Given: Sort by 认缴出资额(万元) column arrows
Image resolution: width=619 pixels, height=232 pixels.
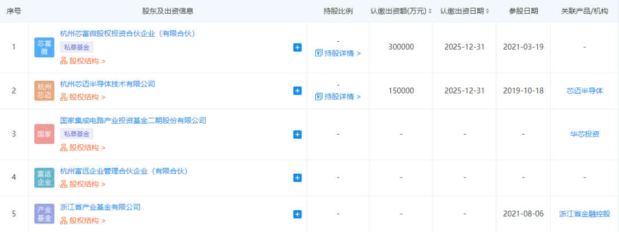Looking at the screenshot, I should tap(430, 11).
